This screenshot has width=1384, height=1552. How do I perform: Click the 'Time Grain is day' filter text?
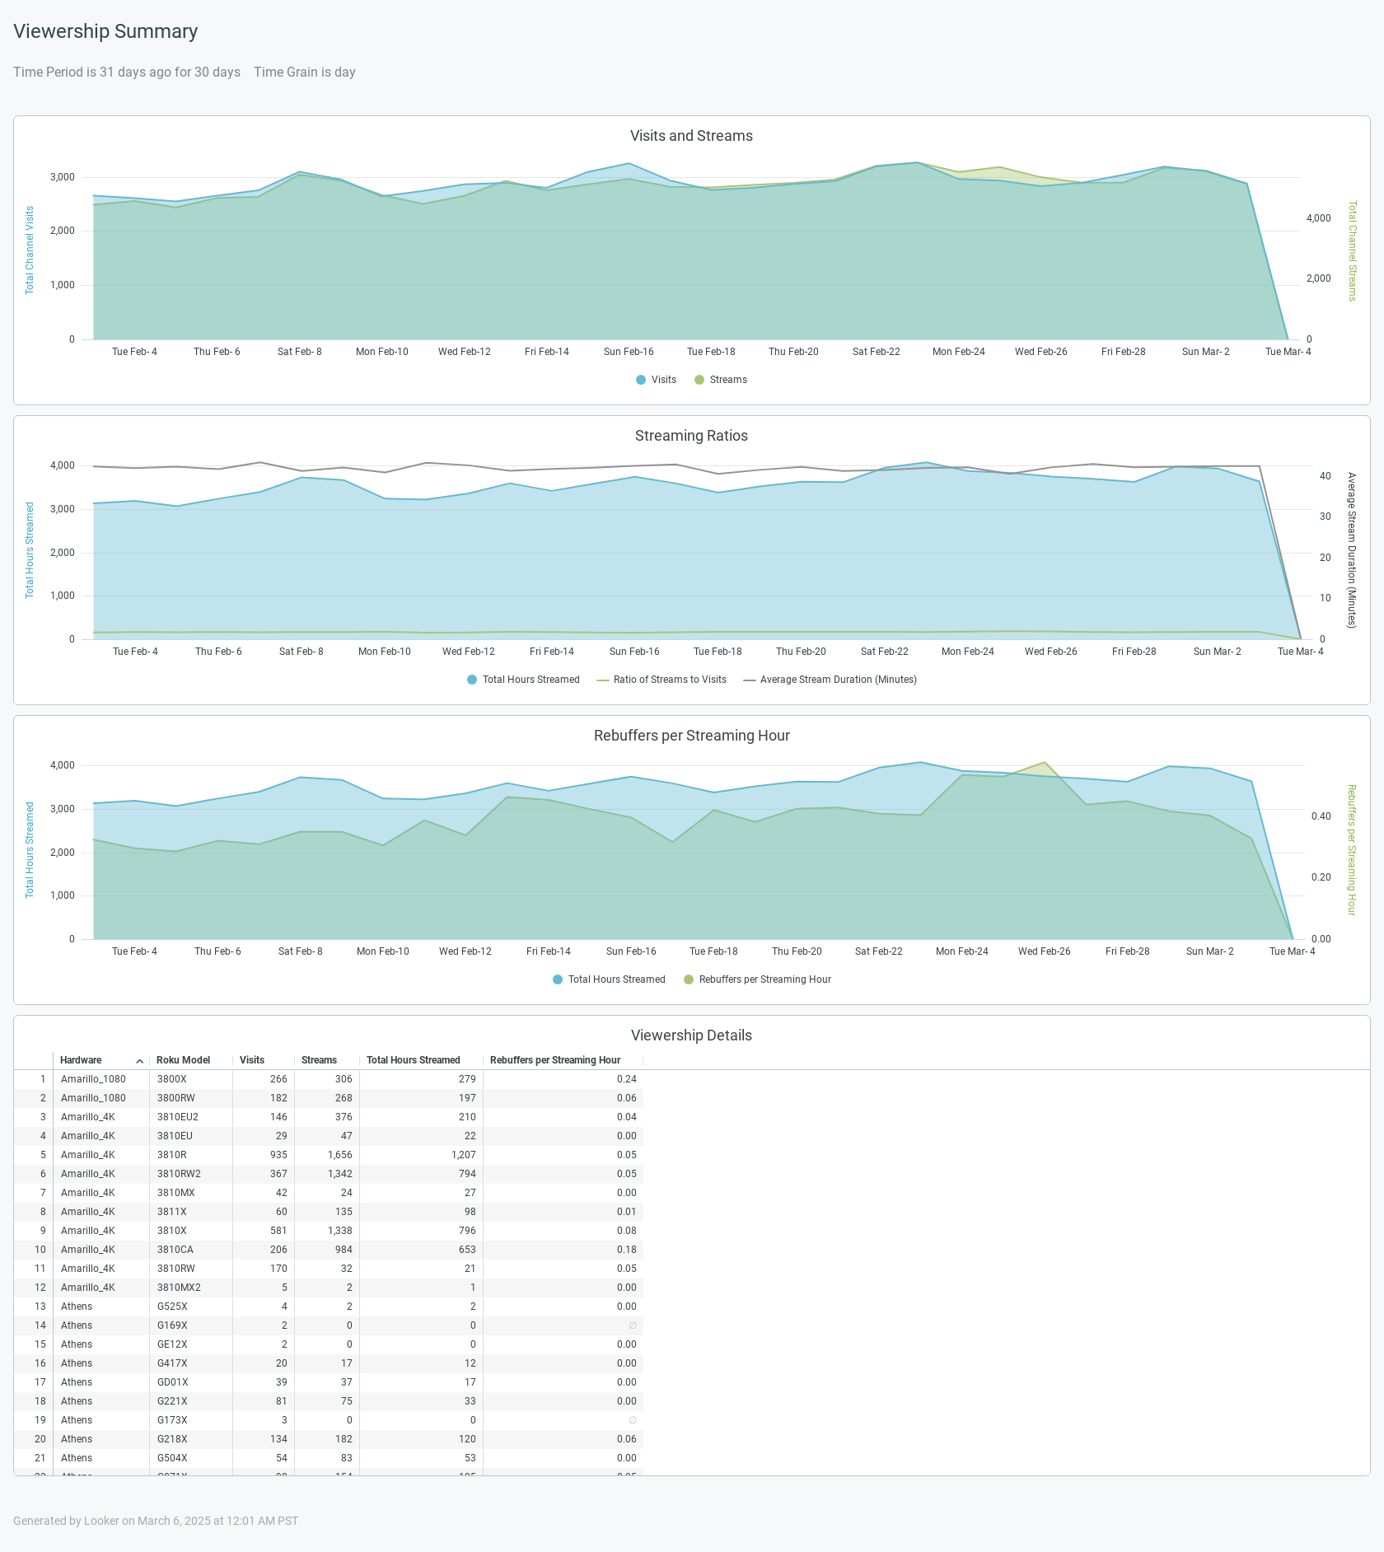coord(305,72)
